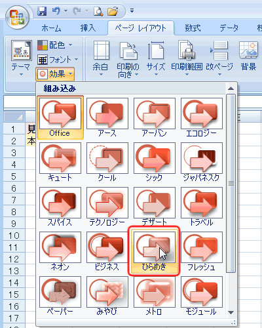Apply the トラベル effect
The width and height of the screenshot is (262, 328).
pyautogui.click(x=202, y=207)
